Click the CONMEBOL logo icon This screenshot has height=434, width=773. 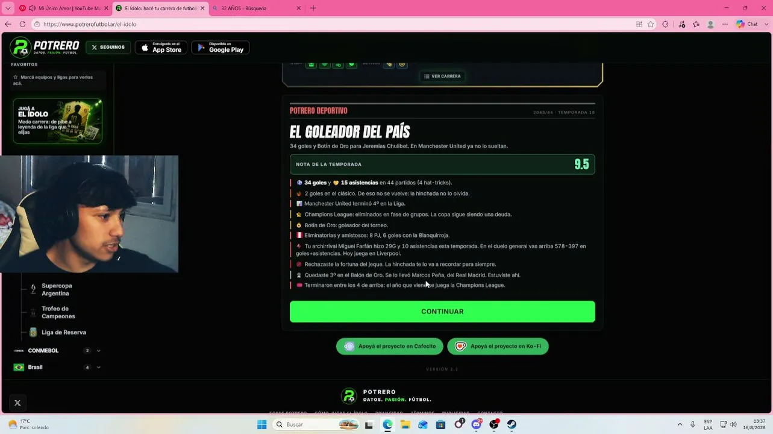19,351
